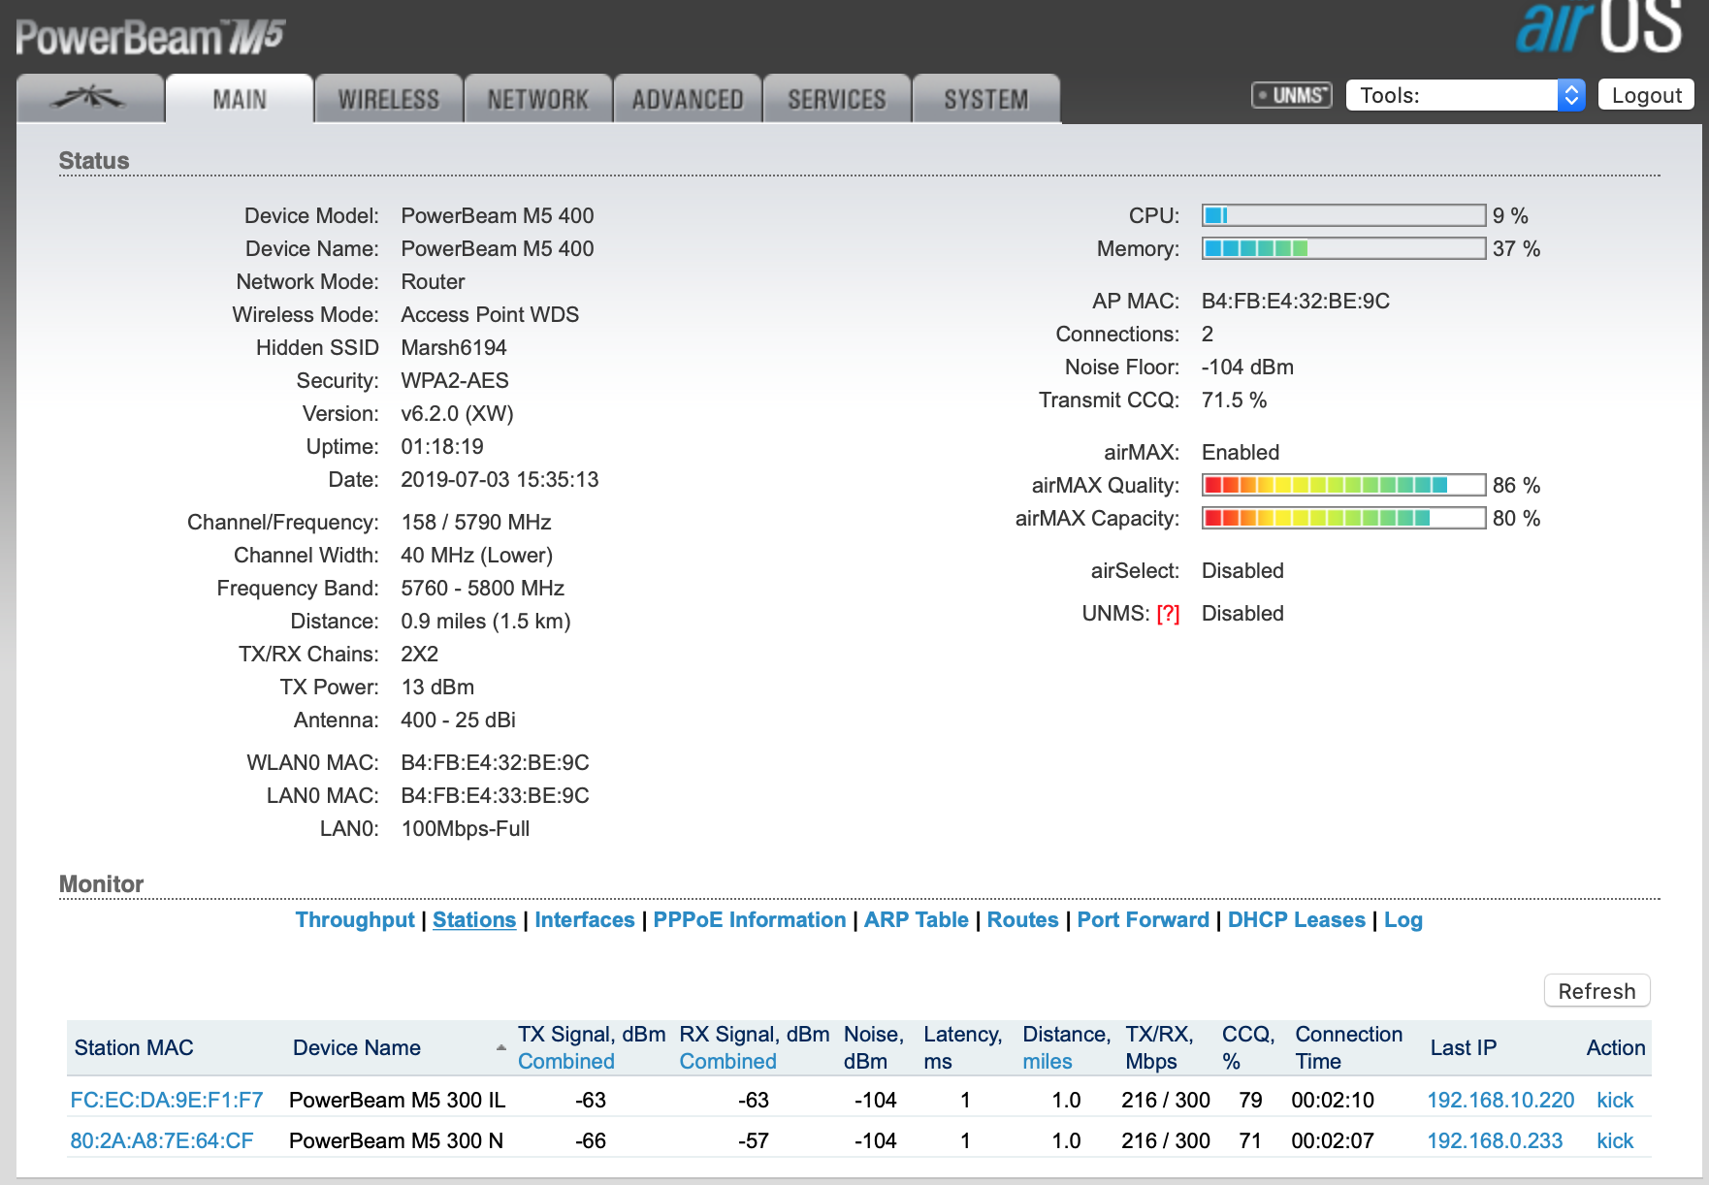Select the Transmit CCQ value 71.5 %

click(1234, 400)
